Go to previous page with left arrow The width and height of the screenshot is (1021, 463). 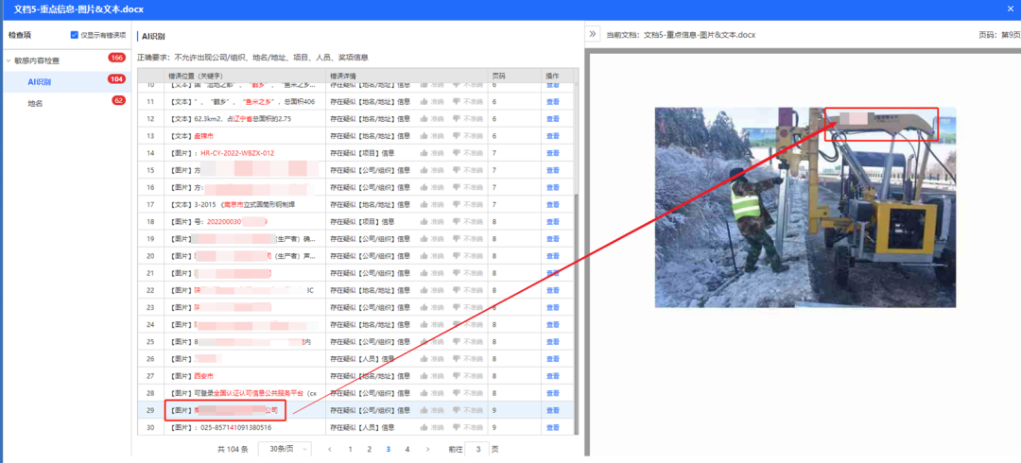click(329, 450)
